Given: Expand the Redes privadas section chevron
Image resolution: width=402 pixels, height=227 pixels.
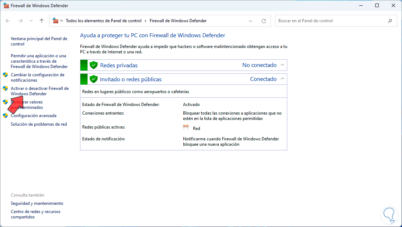Looking at the screenshot, I should (282, 65).
